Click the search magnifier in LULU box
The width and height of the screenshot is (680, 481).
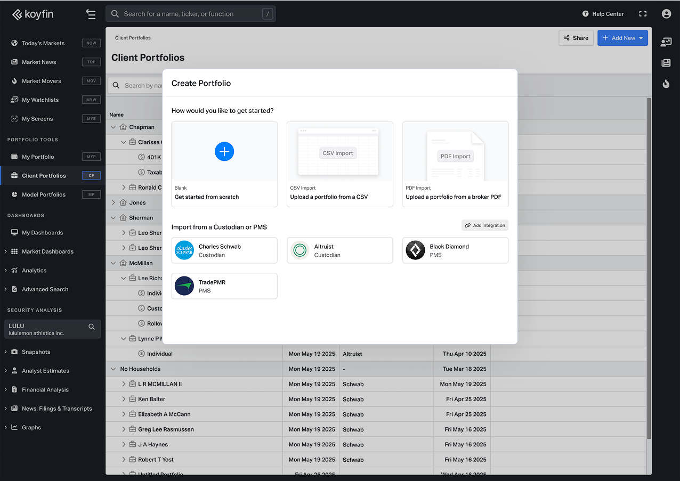pyautogui.click(x=92, y=327)
